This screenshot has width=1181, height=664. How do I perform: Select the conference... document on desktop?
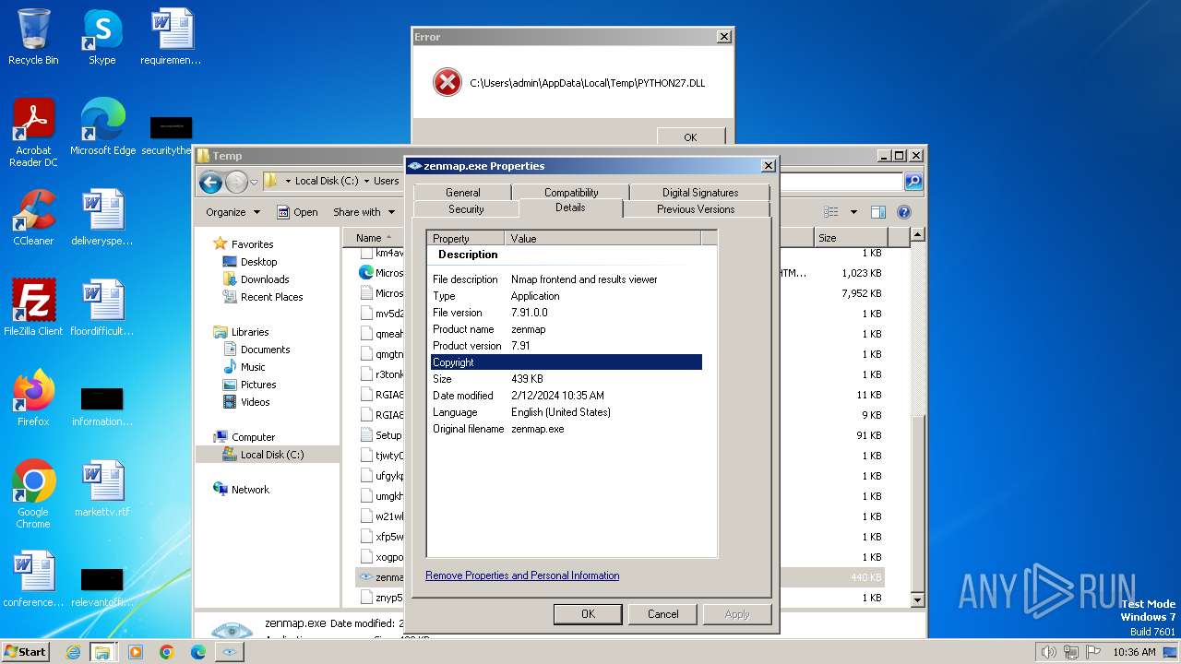pos(33,580)
